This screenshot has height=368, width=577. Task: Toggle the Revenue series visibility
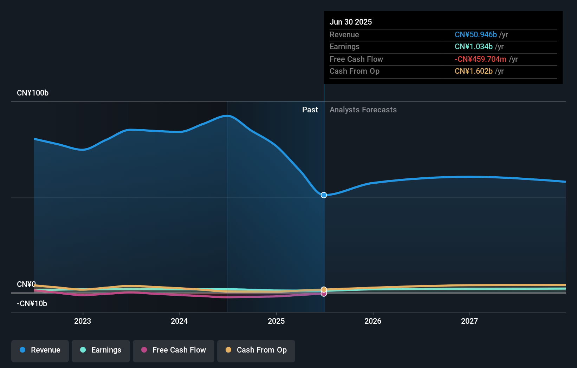pos(40,350)
